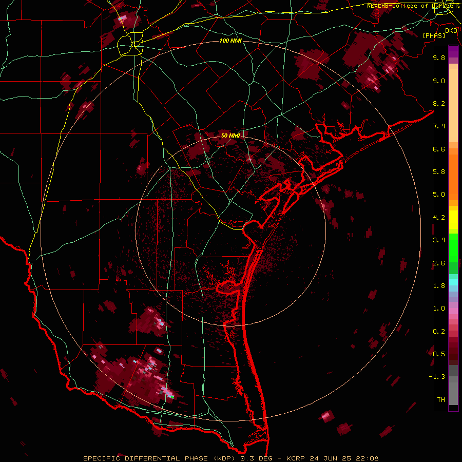Click the 4.2 scale value

click(439, 218)
